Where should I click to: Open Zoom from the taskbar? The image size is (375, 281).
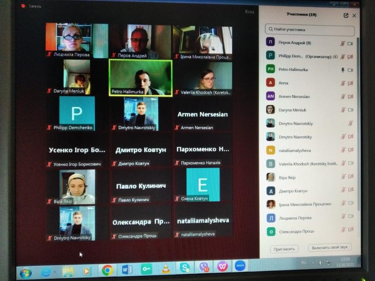[x=240, y=266]
